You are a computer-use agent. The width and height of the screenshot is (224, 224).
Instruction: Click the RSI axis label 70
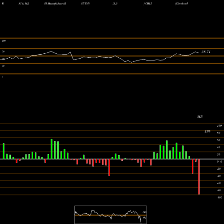click(3, 52)
